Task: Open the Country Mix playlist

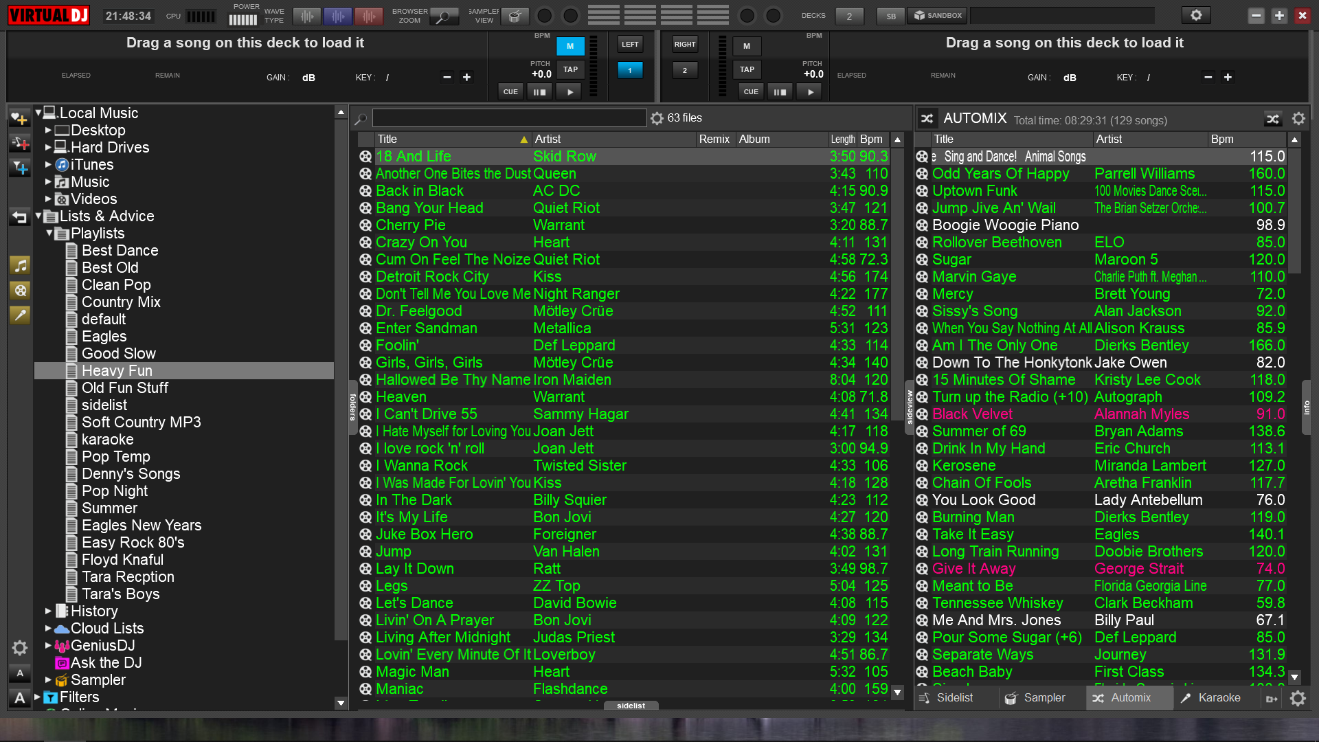Action: (x=121, y=302)
